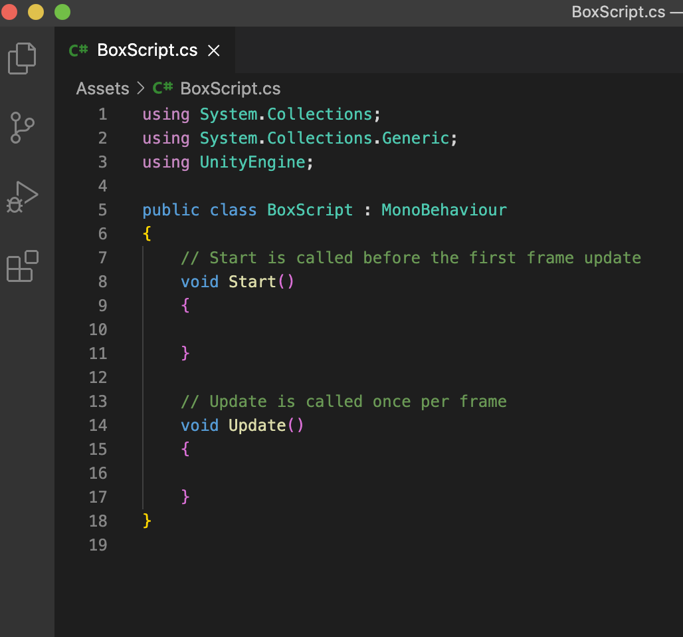This screenshot has height=637, width=683.
Task: Click the closing brace on line 17
Action: 185,497
